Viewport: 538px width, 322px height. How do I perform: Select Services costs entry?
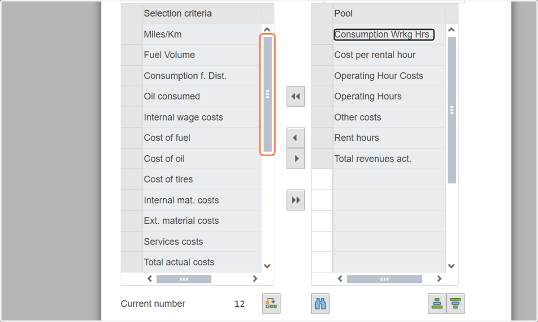tap(202, 242)
